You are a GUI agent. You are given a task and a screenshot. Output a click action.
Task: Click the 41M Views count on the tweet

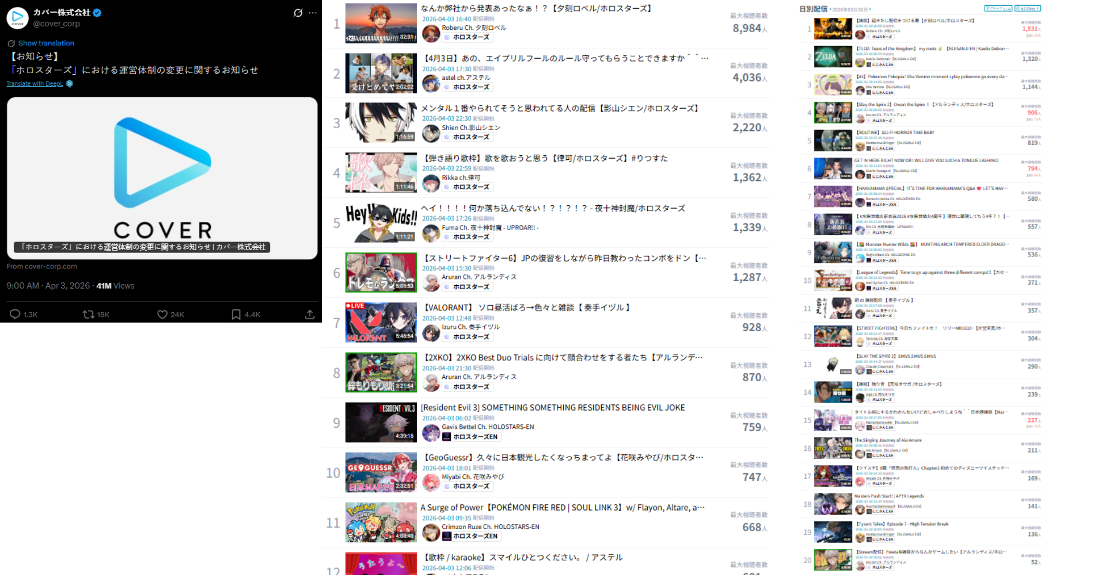(x=115, y=286)
